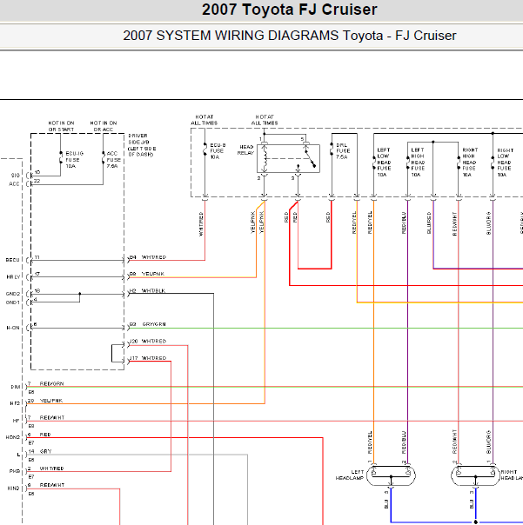Click the "WHT/RED" wire label at PKB
523x525 pixels.
[x=51, y=469]
